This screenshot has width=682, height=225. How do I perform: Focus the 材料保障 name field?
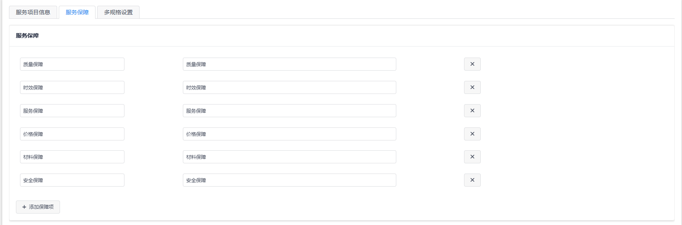click(x=72, y=157)
